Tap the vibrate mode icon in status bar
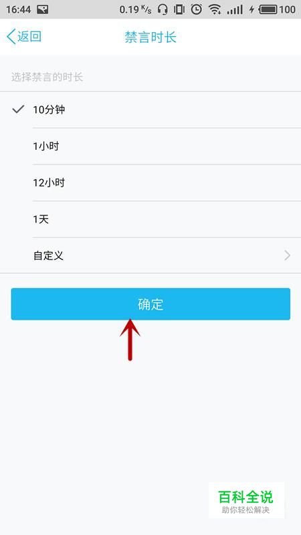Screen dimensions: 301x535 tap(179, 9)
